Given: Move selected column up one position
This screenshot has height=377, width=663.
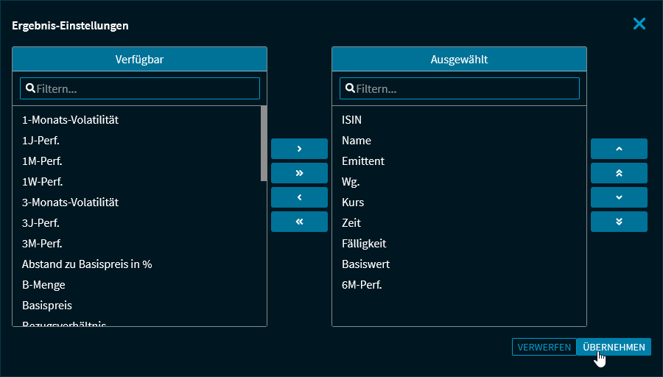Looking at the screenshot, I should point(619,149).
